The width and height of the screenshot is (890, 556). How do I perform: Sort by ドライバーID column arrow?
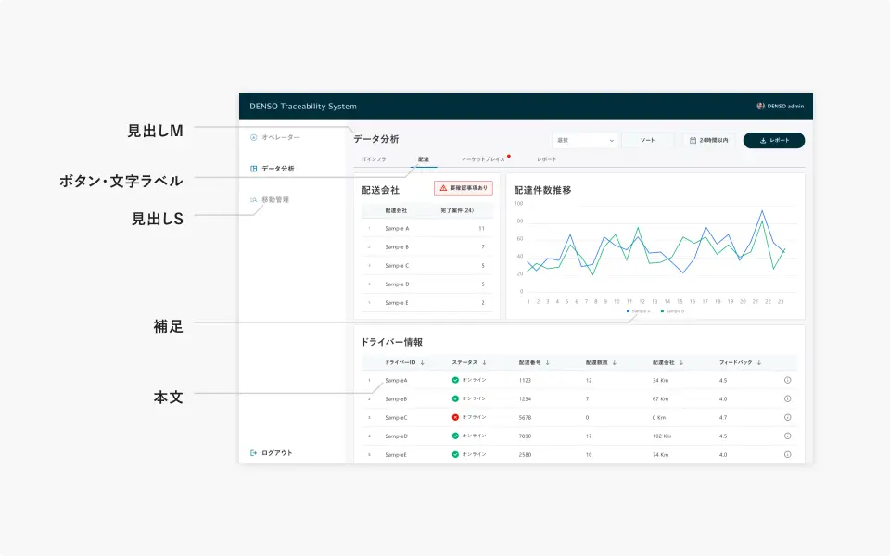pos(423,362)
